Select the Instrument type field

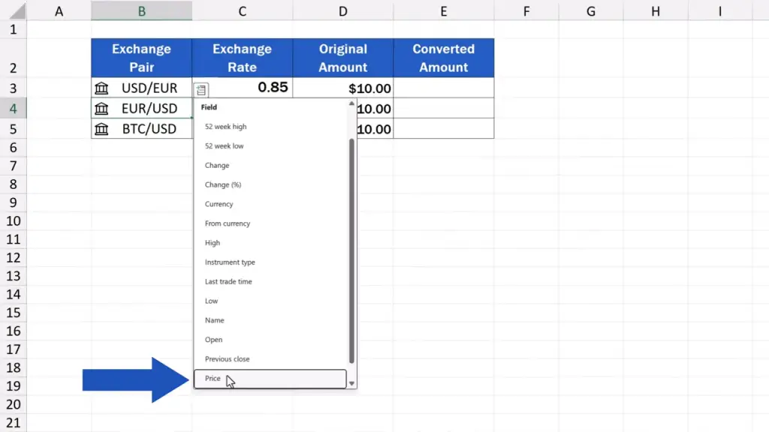pos(230,262)
